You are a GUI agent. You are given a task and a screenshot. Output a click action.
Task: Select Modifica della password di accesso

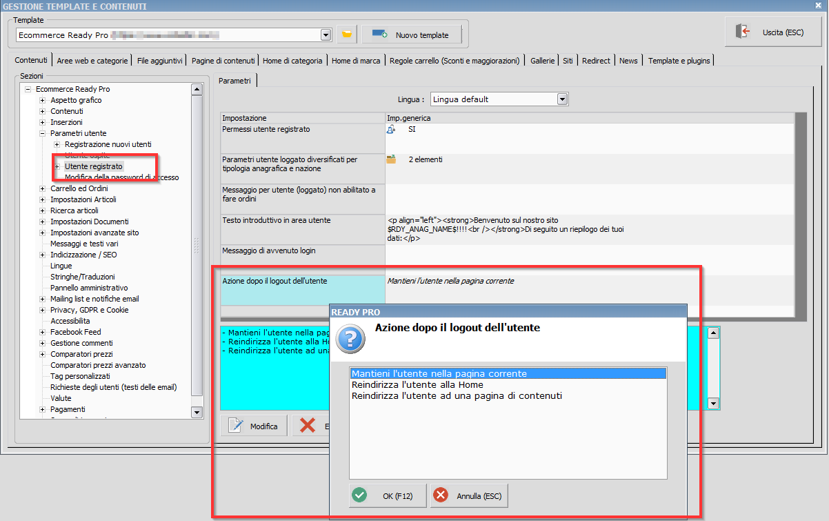pos(121,177)
